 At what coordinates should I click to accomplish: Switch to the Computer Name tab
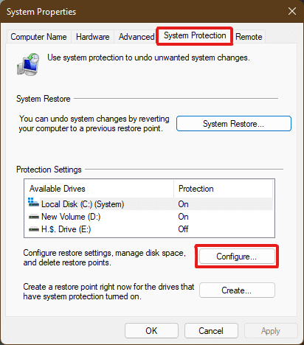coord(38,37)
